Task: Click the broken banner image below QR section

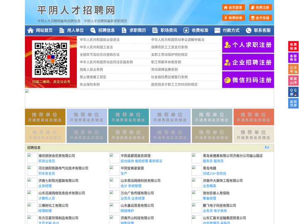Action: click(149, 98)
